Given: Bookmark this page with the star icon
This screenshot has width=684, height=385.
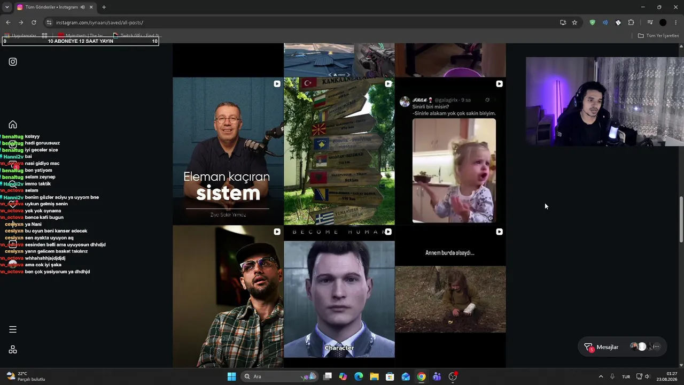Looking at the screenshot, I should [574, 22].
